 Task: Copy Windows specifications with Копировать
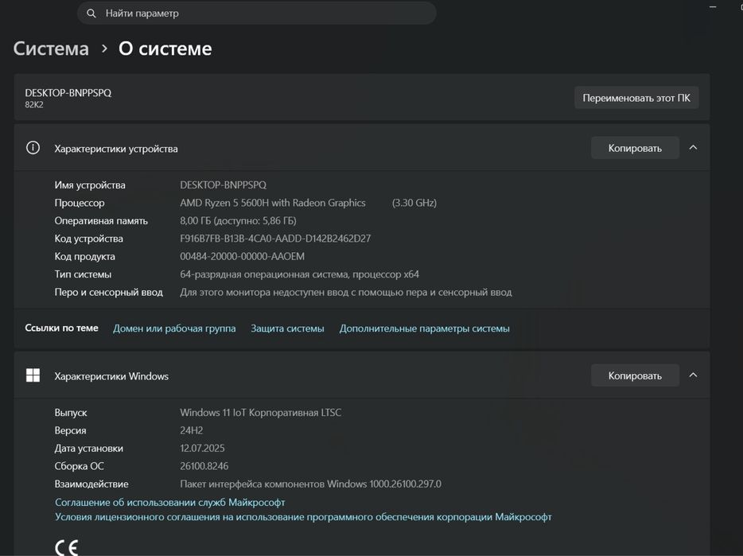coord(635,375)
